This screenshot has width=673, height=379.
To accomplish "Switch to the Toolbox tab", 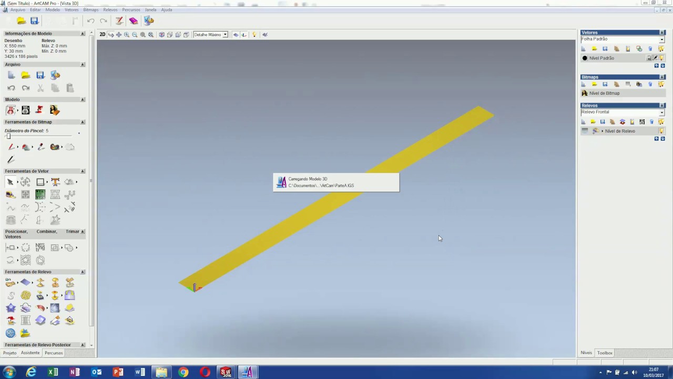I will tap(605, 353).
